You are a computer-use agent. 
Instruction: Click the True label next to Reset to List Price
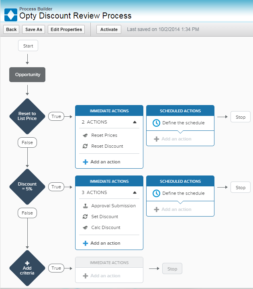[56, 116]
